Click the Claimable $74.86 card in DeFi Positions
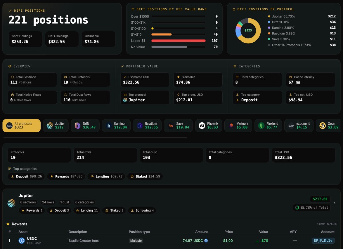This screenshot has width=343, height=249. point(98,39)
